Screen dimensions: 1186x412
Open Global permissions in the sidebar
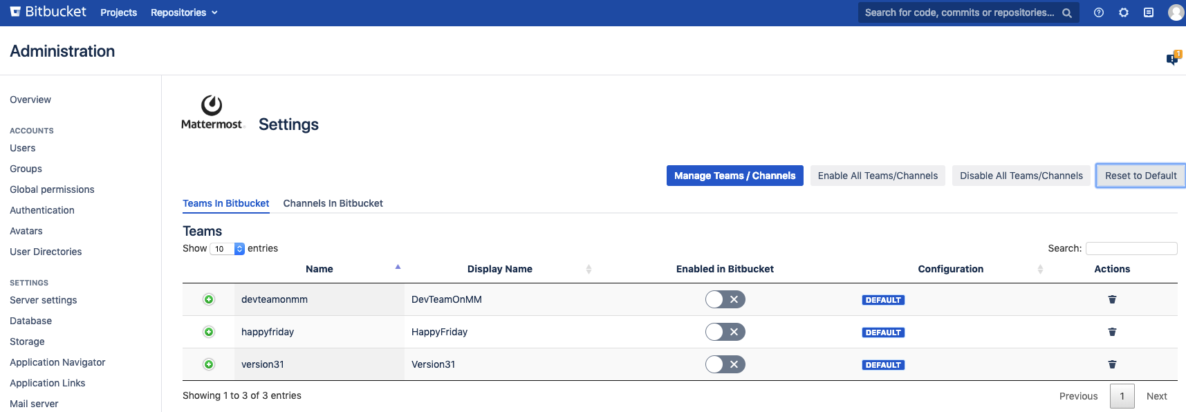pyautogui.click(x=52, y=189)
